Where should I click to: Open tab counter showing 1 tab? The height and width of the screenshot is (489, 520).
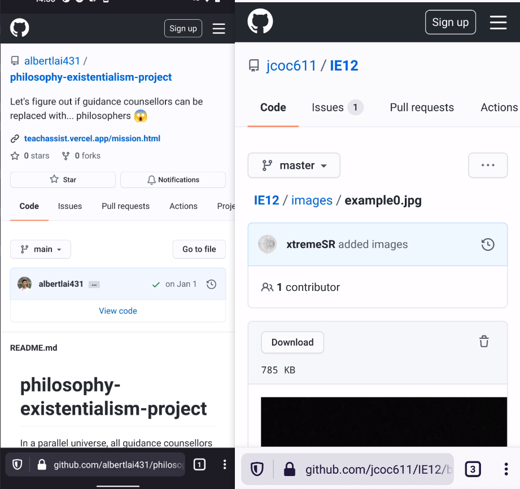click(199, 465)
